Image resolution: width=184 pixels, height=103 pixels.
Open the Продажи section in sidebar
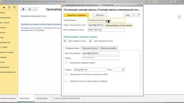(x=3, y=27)
